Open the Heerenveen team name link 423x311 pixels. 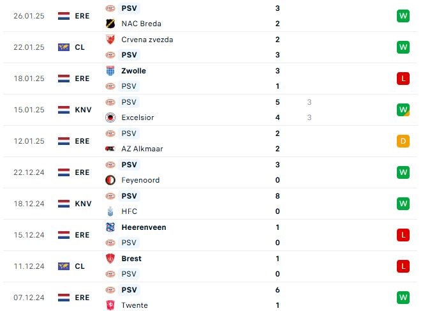144,227
